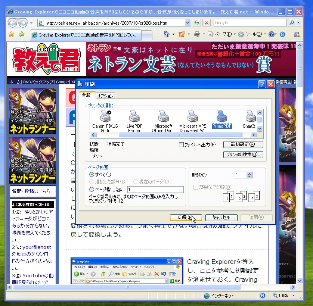This screenshot has width=313, height=306.
Task: Click the Research icon at toolbar far right
Action: point(297,34)
